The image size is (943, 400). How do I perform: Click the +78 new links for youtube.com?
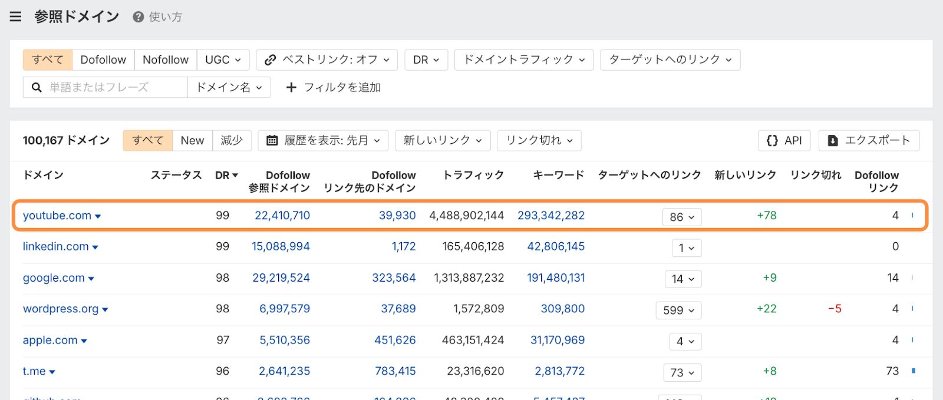[x=767, y=216]
